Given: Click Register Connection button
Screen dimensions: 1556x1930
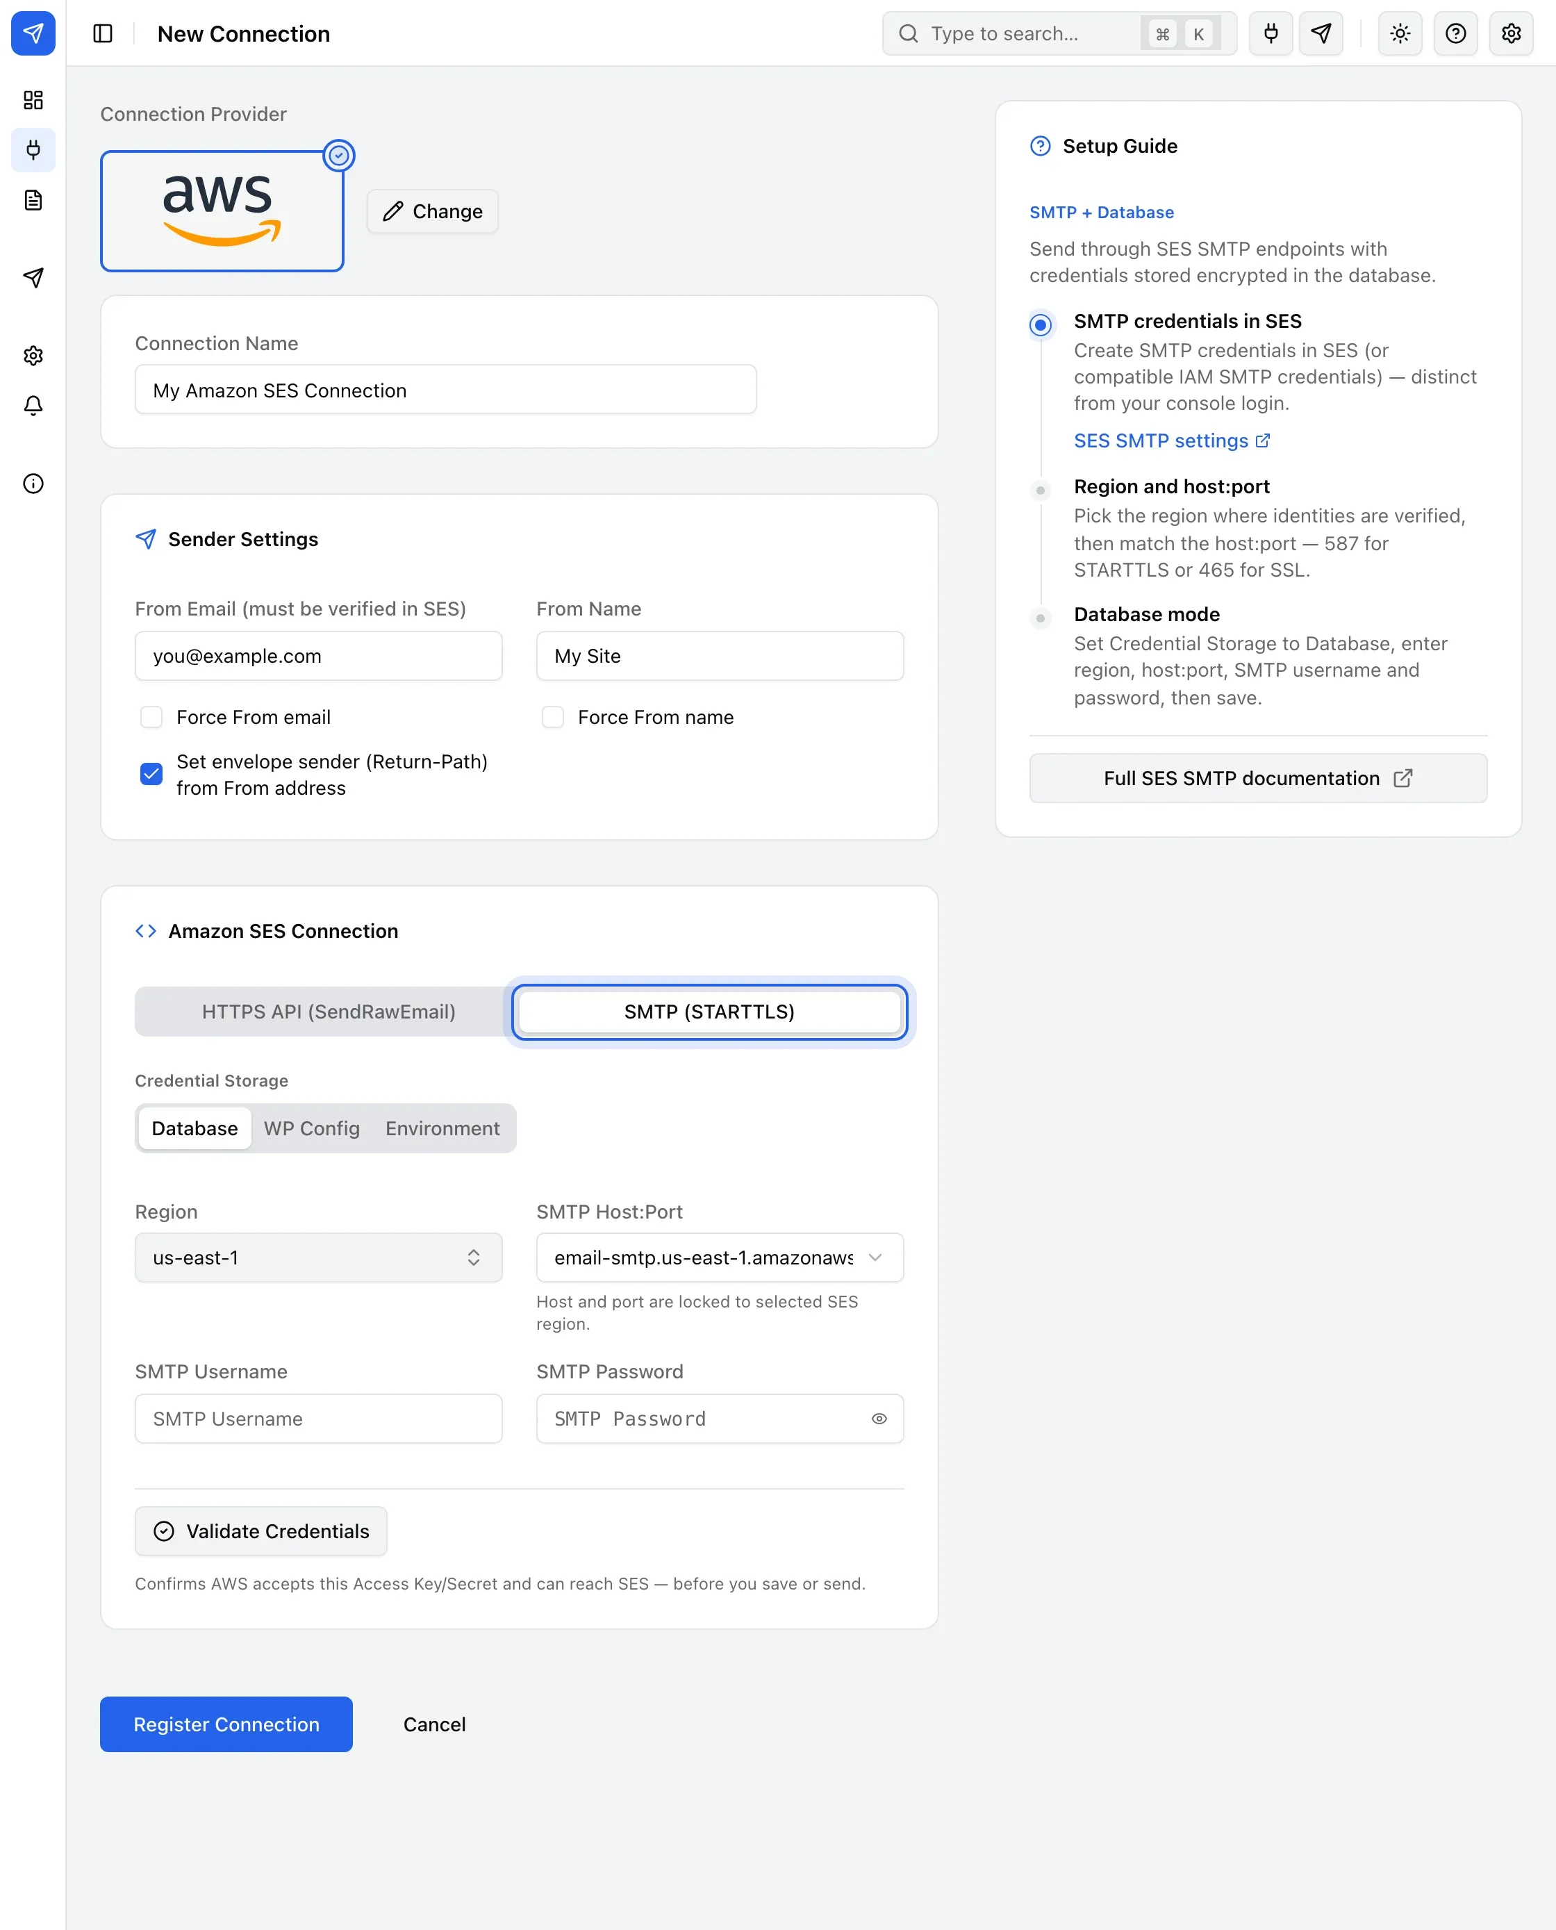Looking at the screenshot, I should tap(226, 1725).
